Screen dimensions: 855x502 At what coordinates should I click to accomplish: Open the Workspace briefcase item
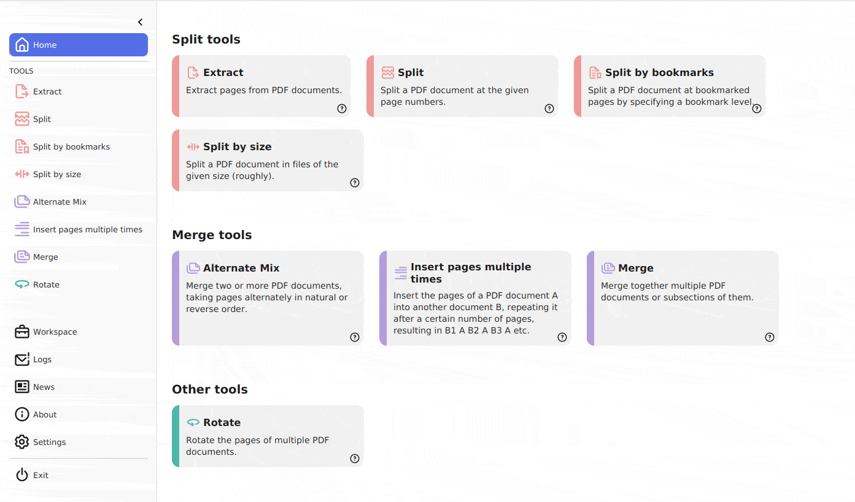(79, 332)
